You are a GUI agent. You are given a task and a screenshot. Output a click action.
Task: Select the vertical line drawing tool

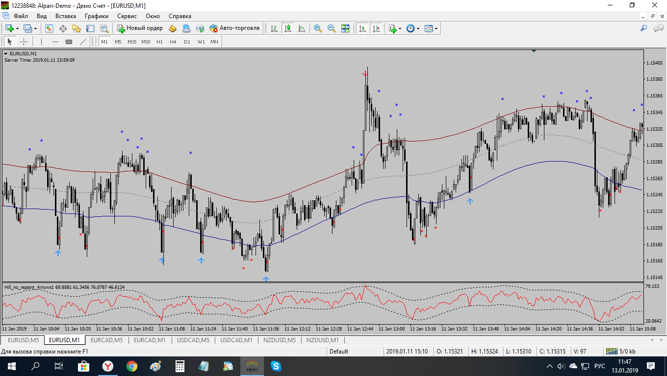42,42
